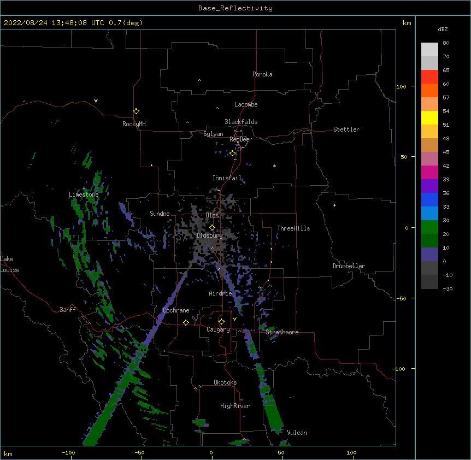Click the bright green 20–30 dBZ legend swatch

tap(429, 227)
